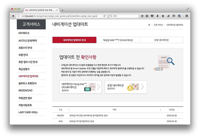Image resolution: width=200 pixels, height=138 pixels.
Task: Open the DIS내비게이션 업데이트 card button
Action: point(80,87)
